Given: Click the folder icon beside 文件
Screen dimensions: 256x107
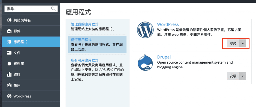Looking at the screenshot, I should point(9,53).
